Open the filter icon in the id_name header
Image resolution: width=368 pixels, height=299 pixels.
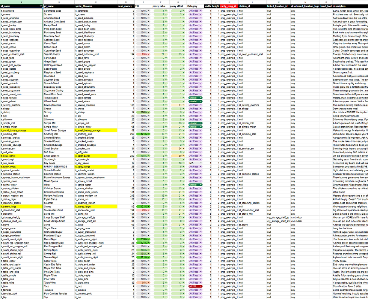pyautogui.click(x=41, y=6)
